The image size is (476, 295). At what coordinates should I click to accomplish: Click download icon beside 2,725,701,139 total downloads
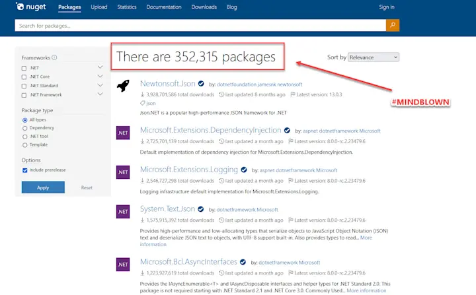click(x=142, y=141)
